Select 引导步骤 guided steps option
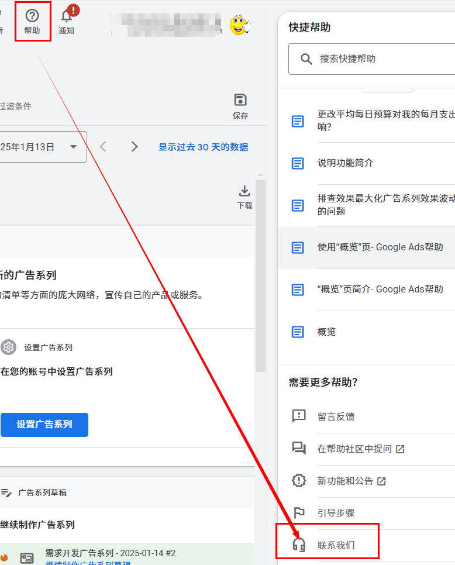The height and width of the screenshot is (565, 455). pos(336,513)
